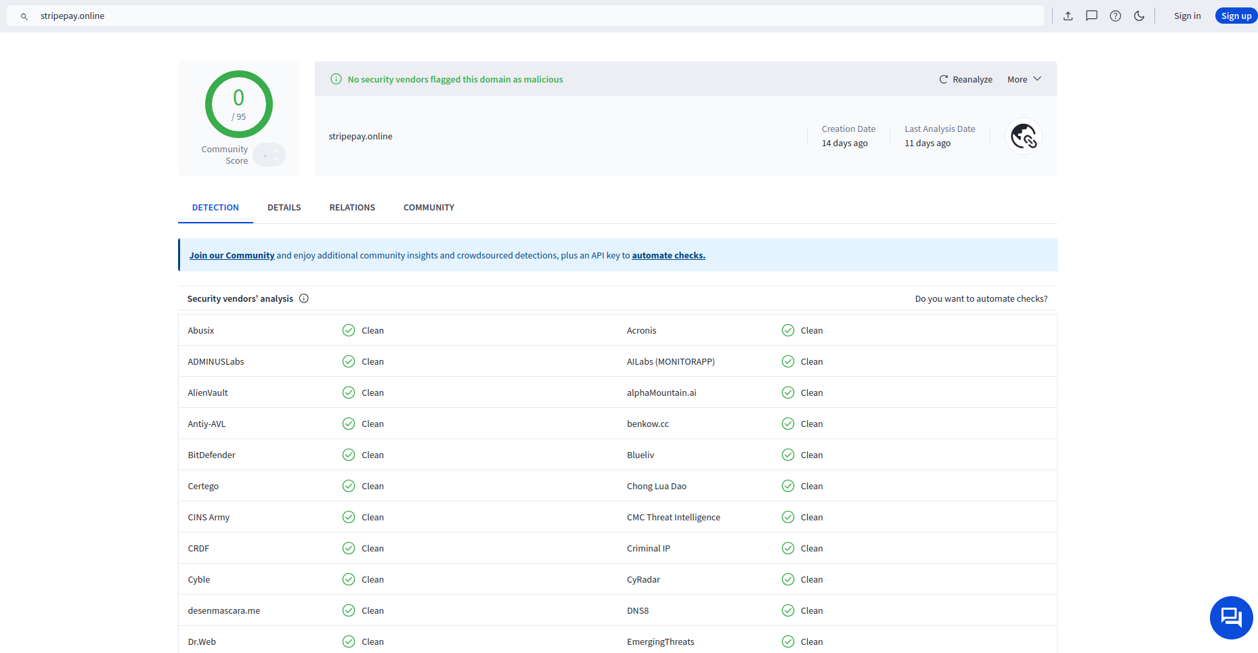Screen dimensions: 1258x653
Task: Open the automate checks link in the banner
Action: [x=668, y=255]
